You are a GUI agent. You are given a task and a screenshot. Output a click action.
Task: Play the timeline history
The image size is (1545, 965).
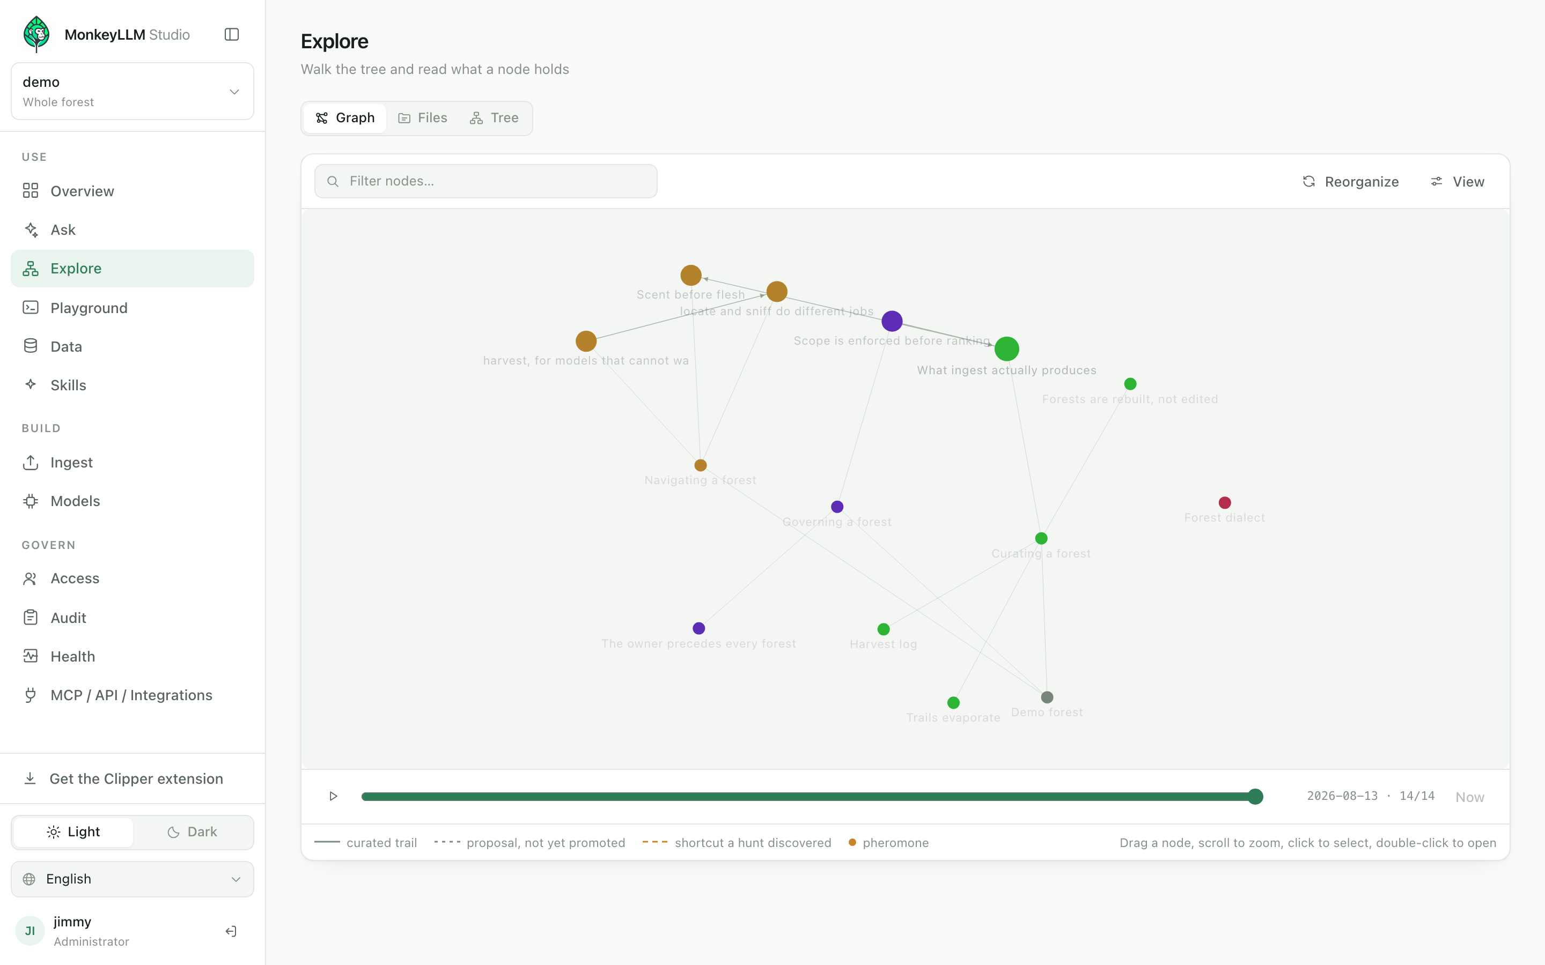[333, 796]
